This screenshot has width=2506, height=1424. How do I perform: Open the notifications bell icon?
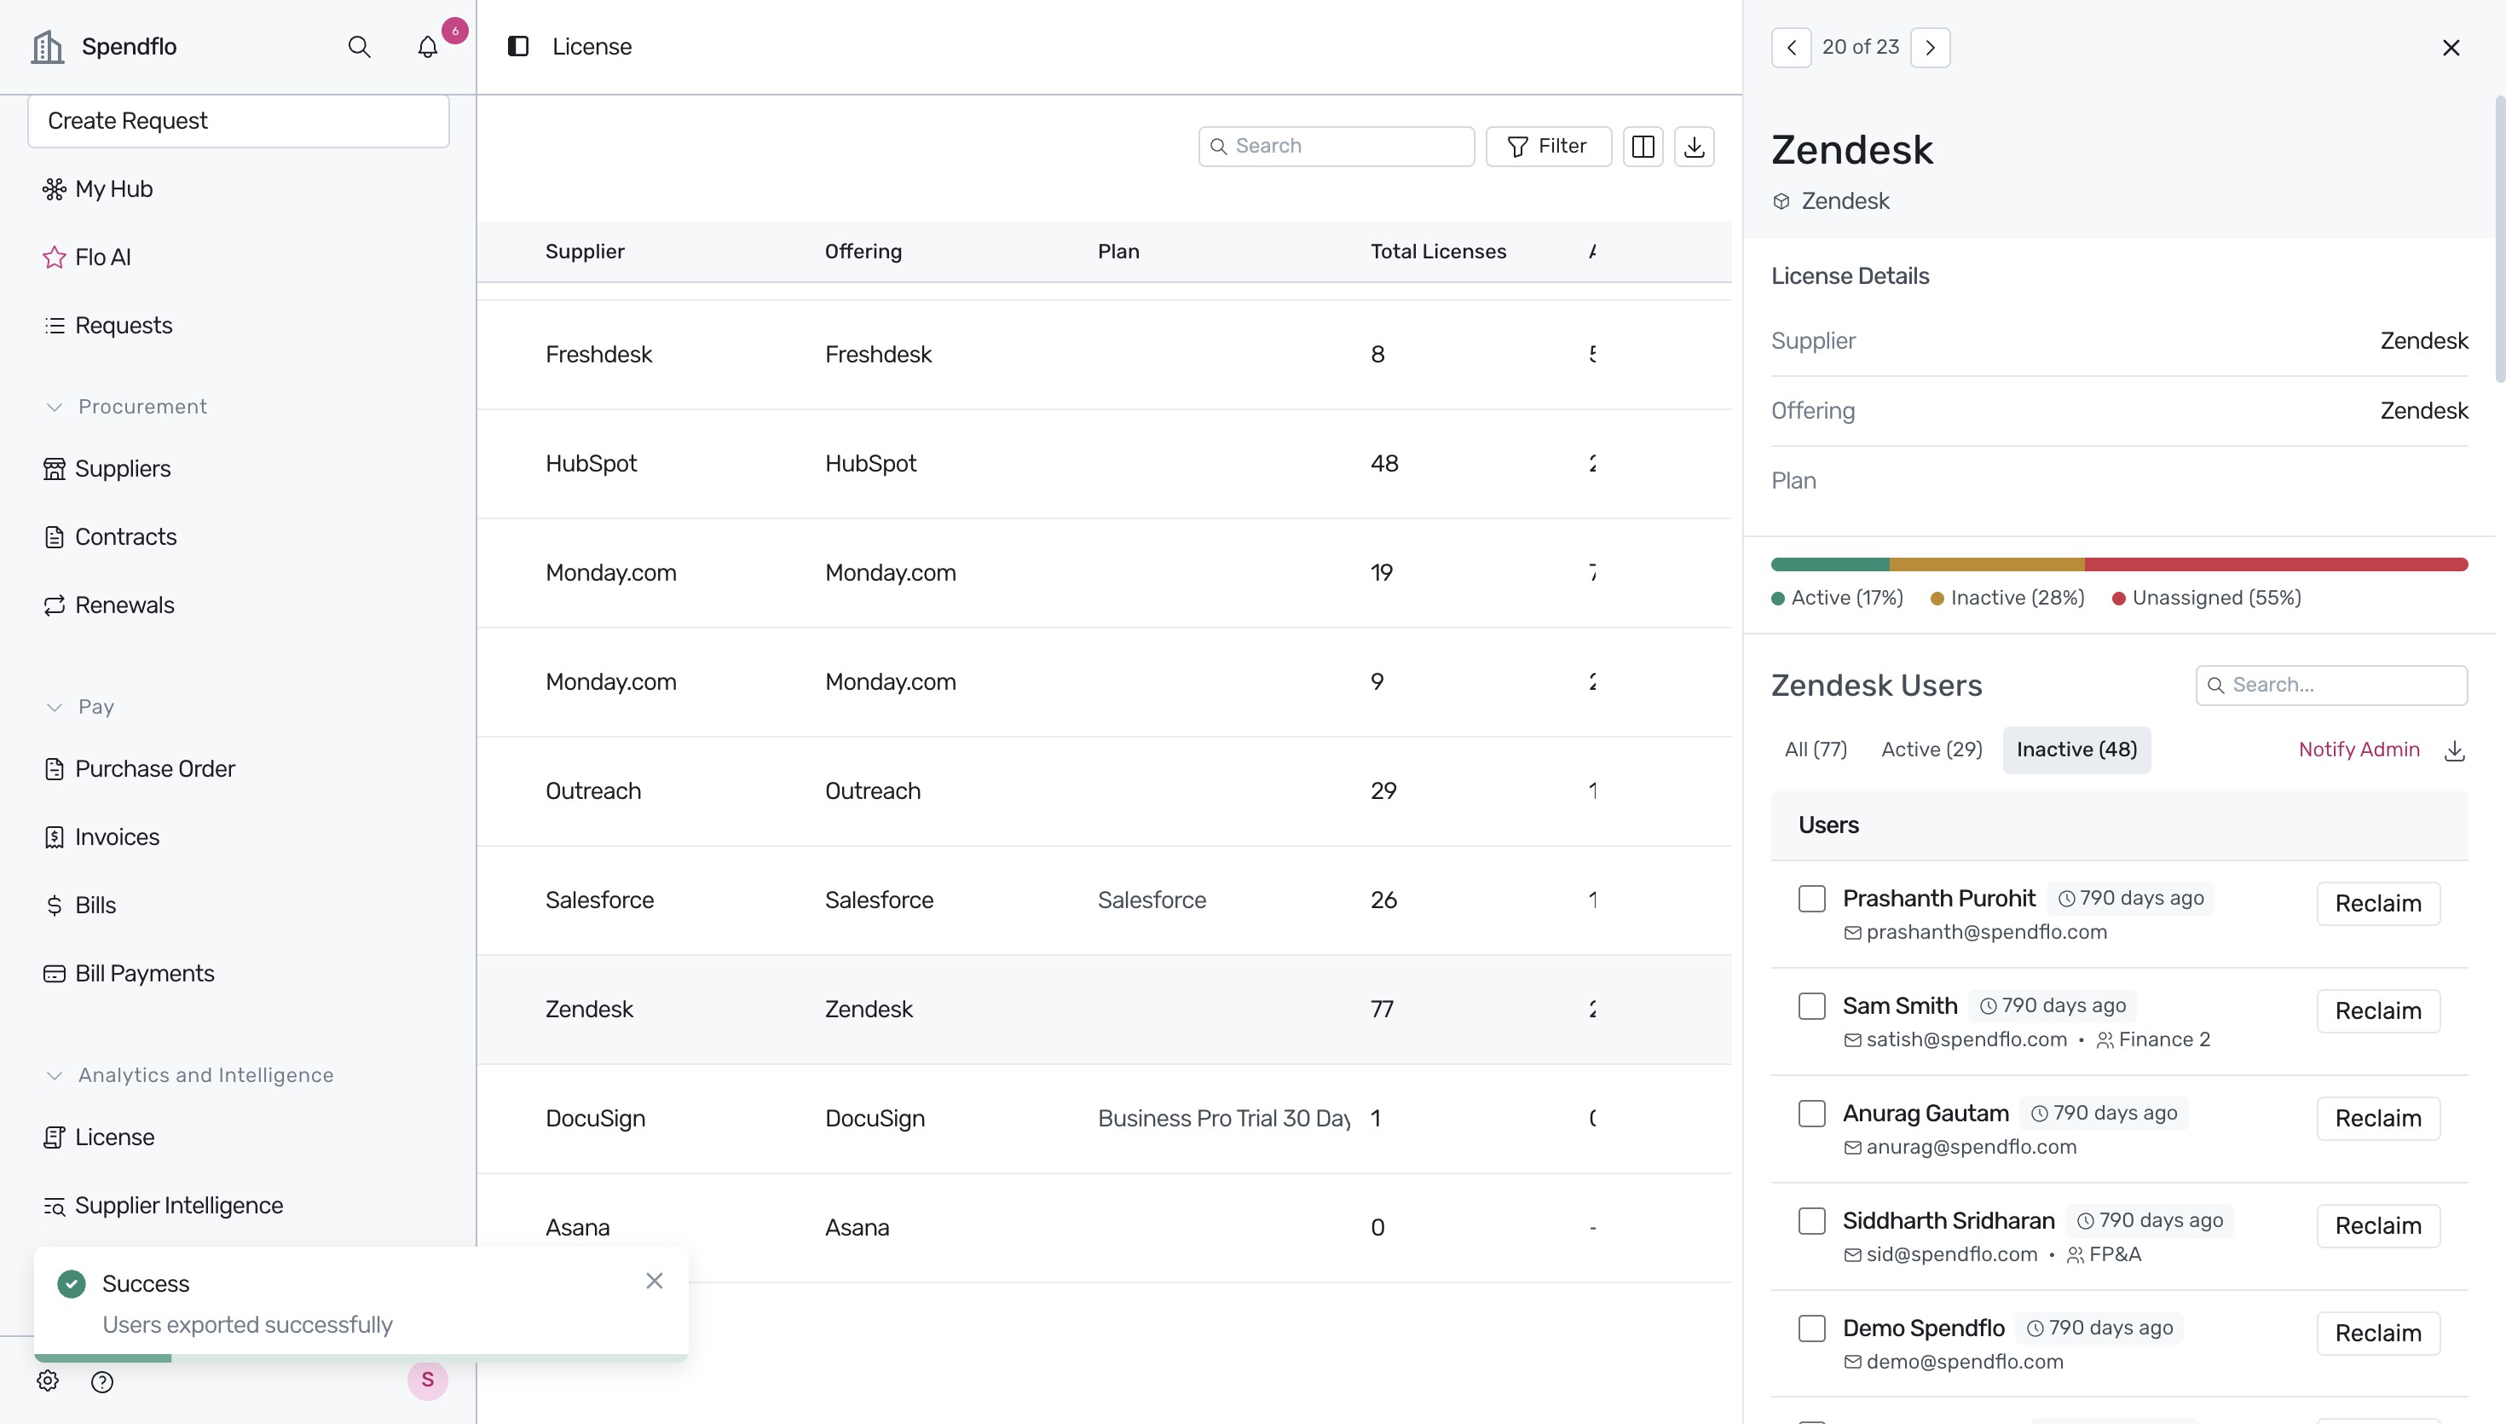point(427,46)
